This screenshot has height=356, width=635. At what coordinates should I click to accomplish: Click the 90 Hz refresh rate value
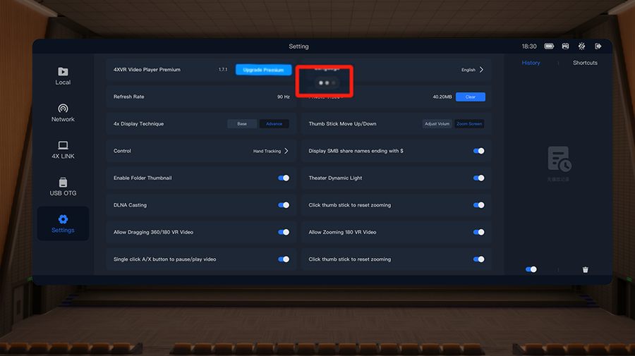click(x=284, y=97)
